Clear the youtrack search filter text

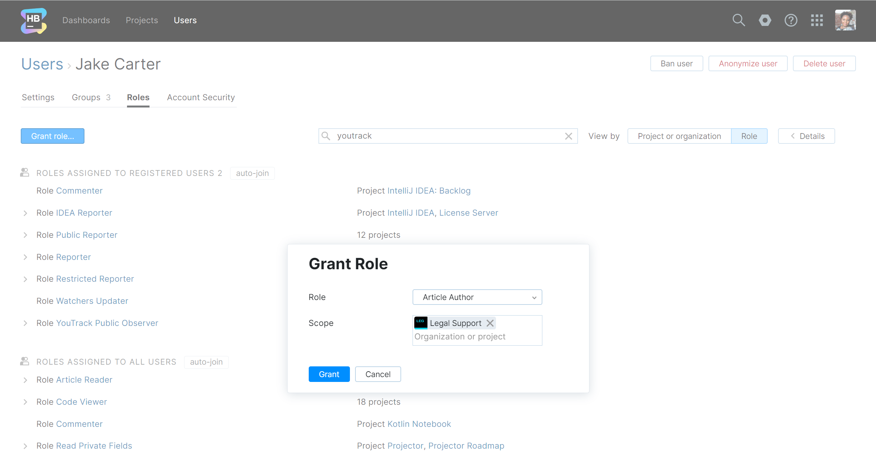tap(569, 136)
